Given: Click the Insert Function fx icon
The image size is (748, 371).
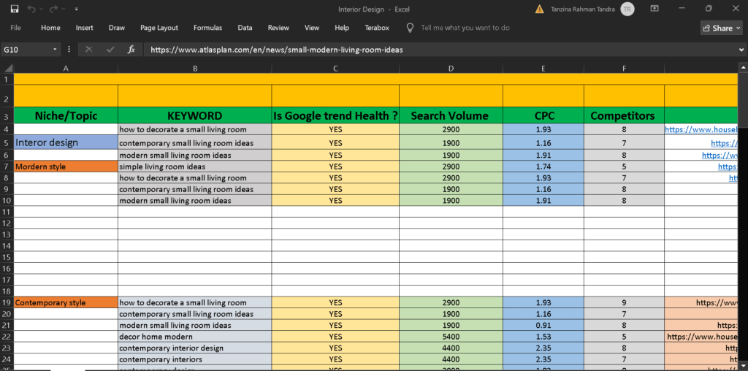Looking at the screenshot, I should coord(131,50).
